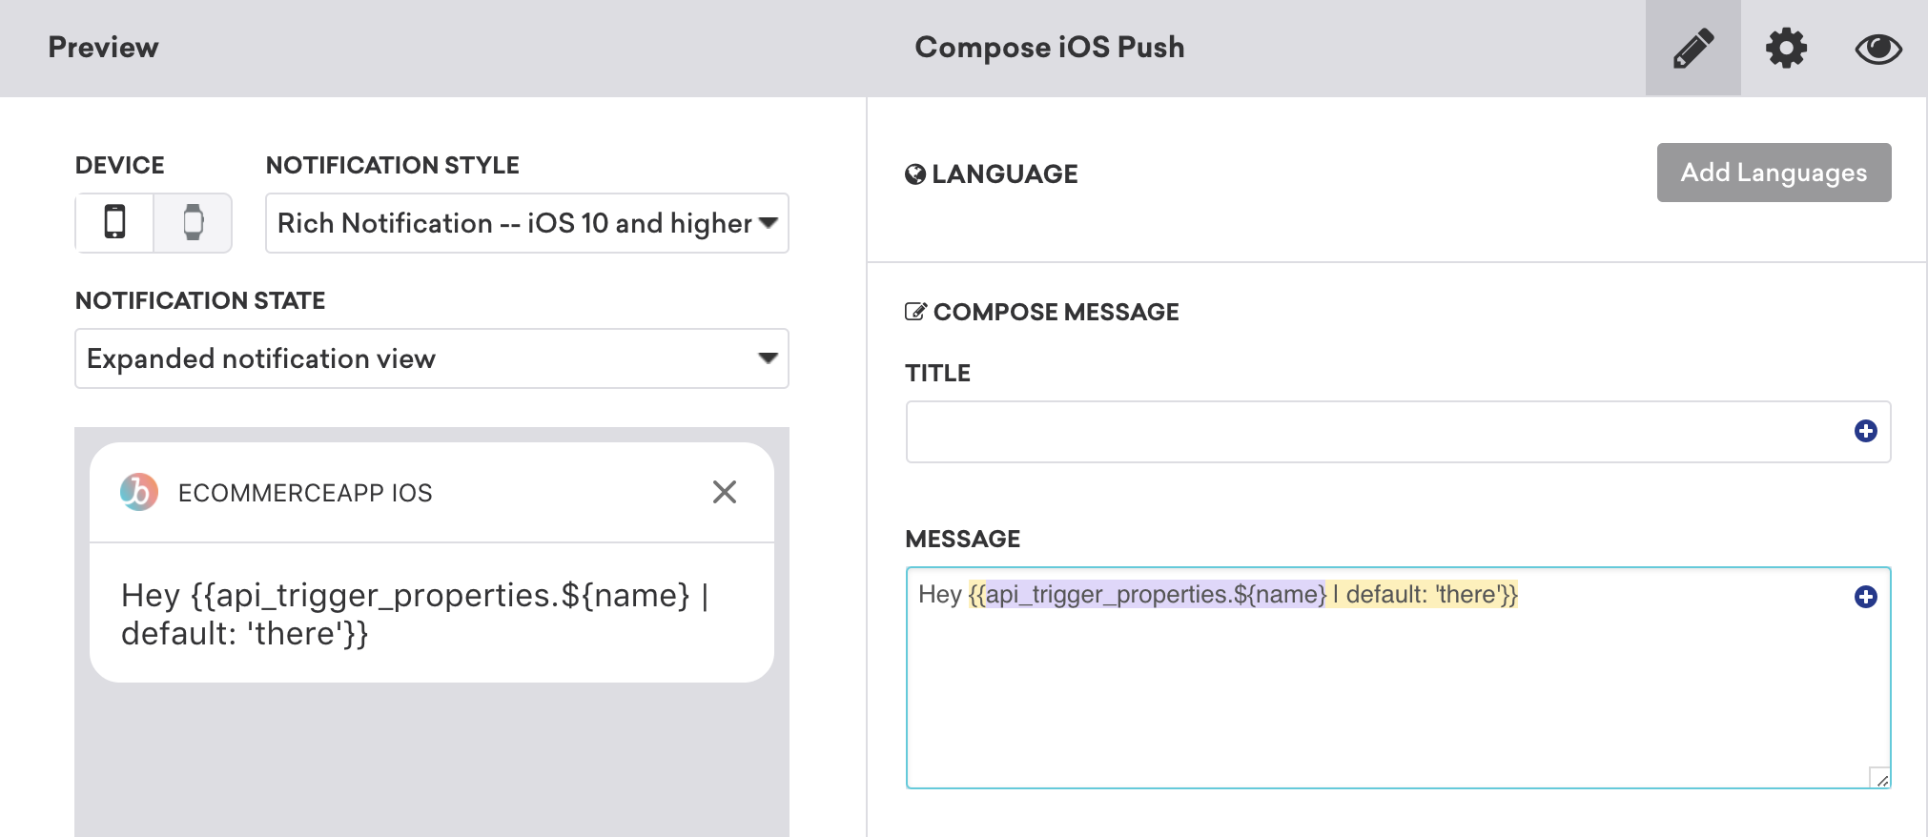This screenshot has width=1928, height=837.
Task: Click the app logo in notification preview
Action: pyautogui.click(x=138, y=492)
